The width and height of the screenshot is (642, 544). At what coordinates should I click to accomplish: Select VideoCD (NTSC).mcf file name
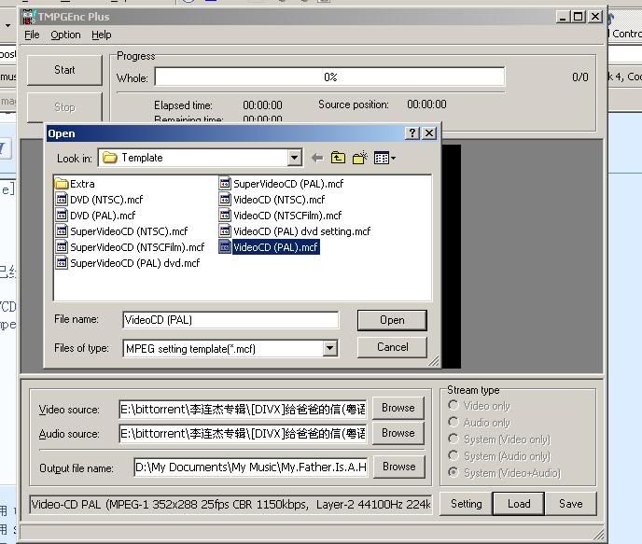pyautogui.click(x=279, y=200)
